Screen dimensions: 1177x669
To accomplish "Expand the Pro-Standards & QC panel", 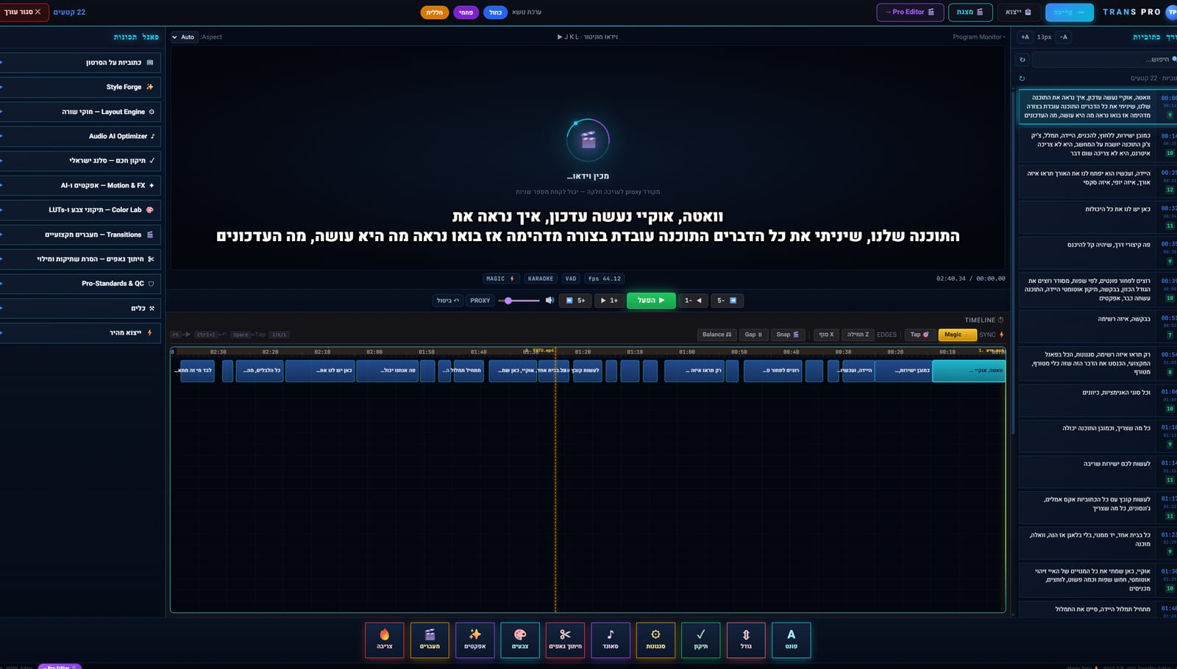I will (x=80, y=283).
